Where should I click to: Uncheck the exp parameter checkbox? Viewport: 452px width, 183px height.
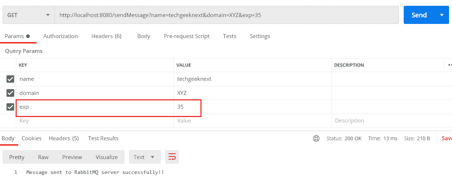click(x=10, y=107)
